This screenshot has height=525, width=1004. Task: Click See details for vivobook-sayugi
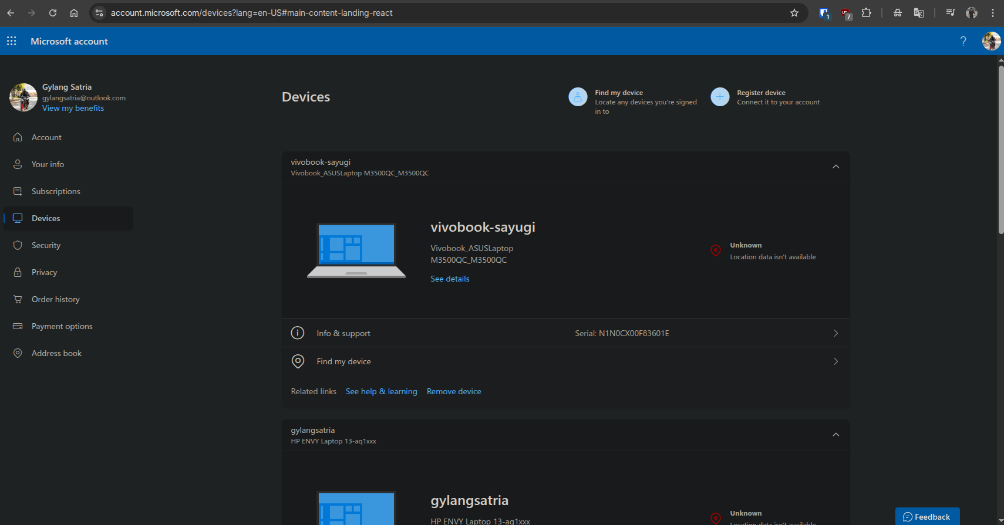click(450, 279)
